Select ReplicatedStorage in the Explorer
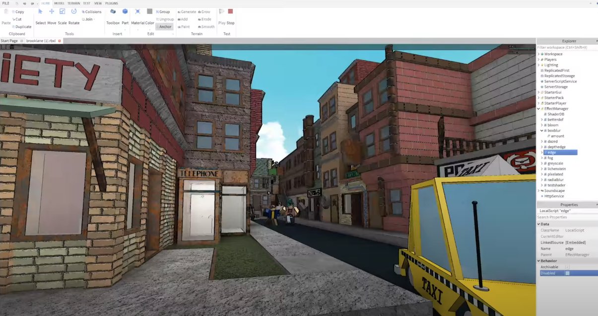The image size is (598, 316). (x=559, y=76)
